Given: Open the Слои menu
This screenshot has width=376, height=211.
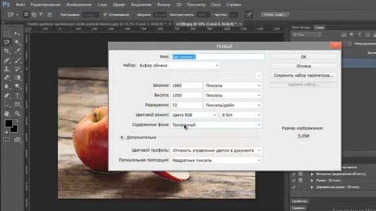Looking at the screenshot, I should pos(102,5).
